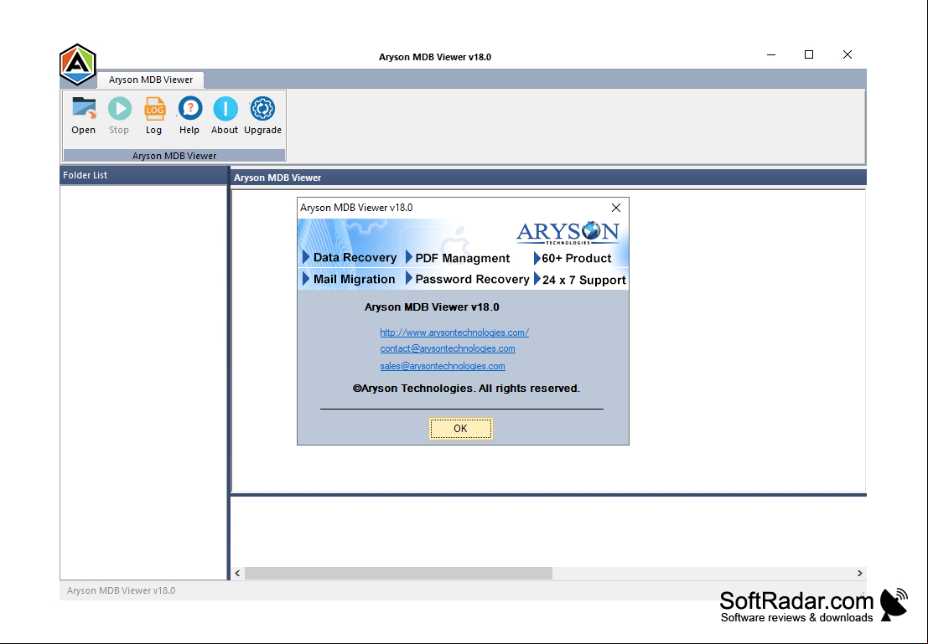Click the Aryson Technologies banner logo
Screen dimensions: 928x644
(x=568, y=233)
